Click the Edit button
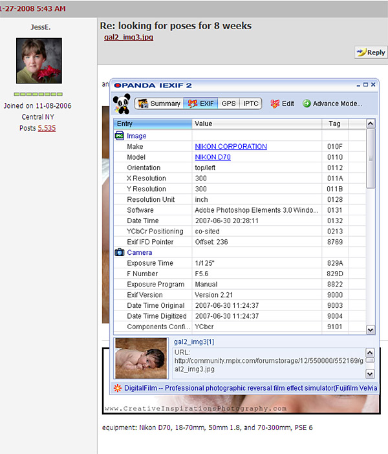Screen dimensions: 388x454 282,103
